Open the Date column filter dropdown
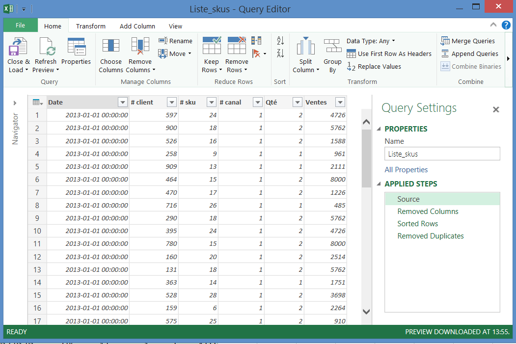The width and height of the screenshot is (516, 344). coord(123,103)
